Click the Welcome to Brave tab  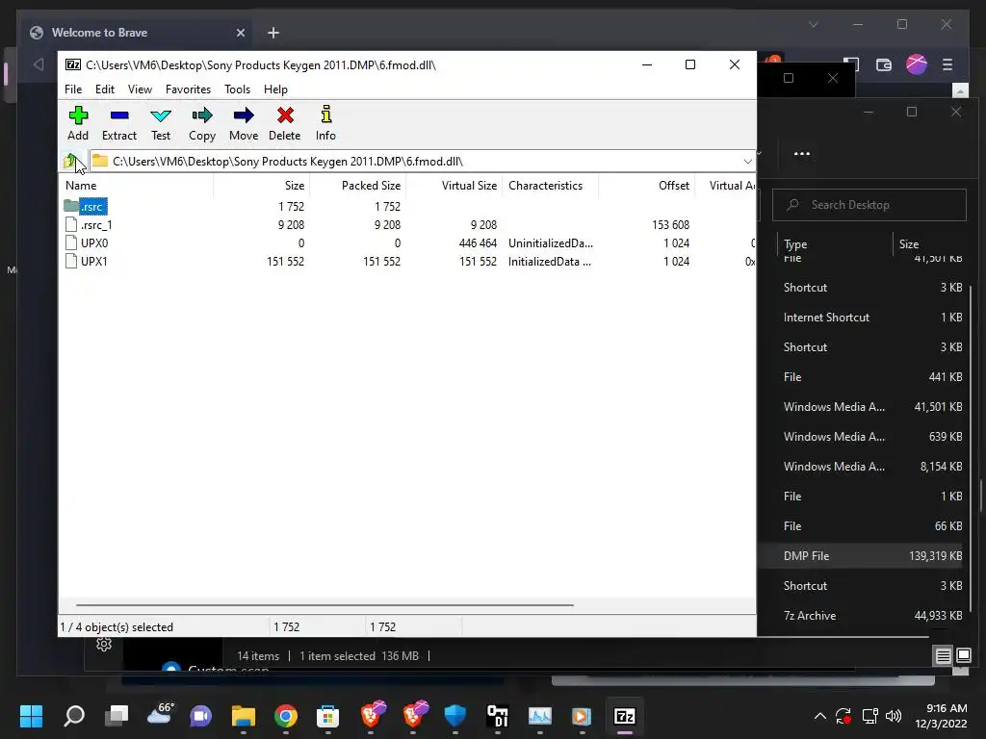pos(137,33)
